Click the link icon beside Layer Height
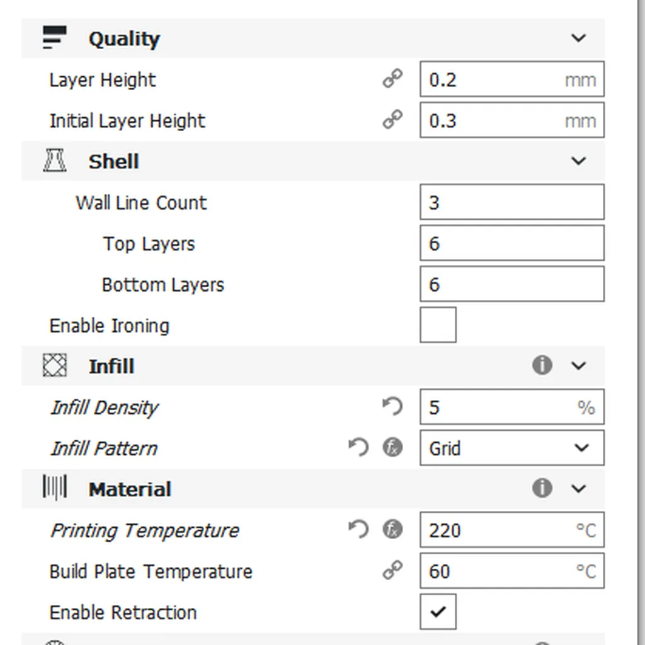Screen dimensions: 645x645 392,79
